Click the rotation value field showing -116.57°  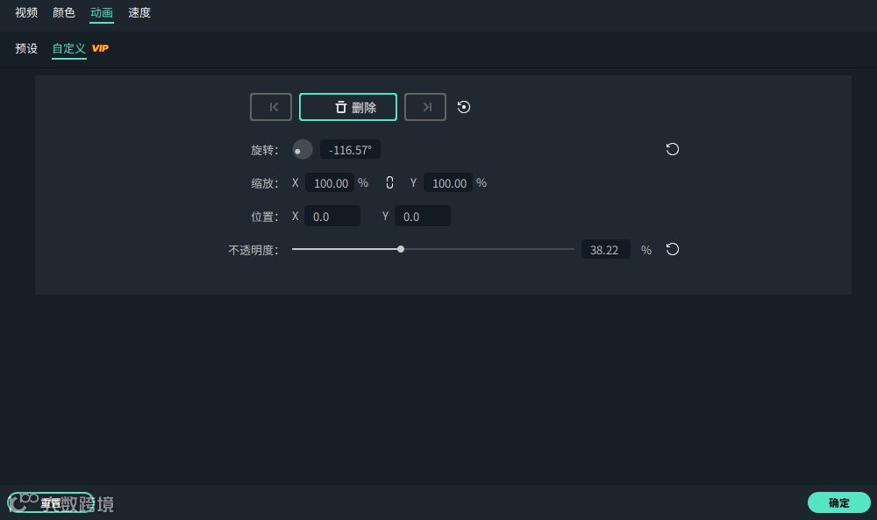350,149
